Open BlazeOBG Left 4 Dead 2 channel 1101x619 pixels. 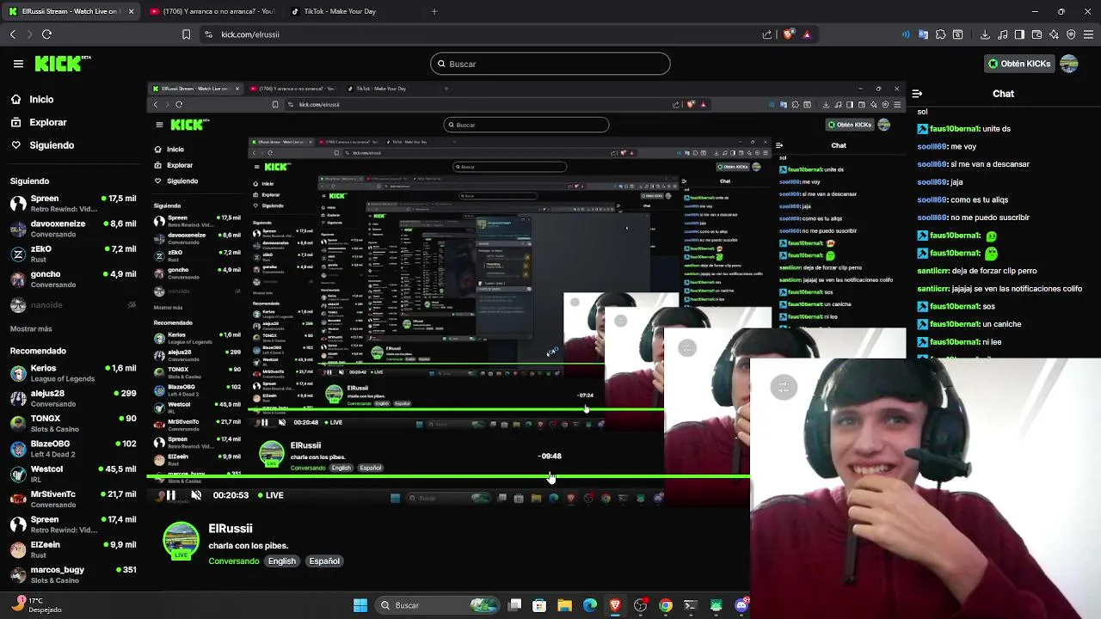73,449
